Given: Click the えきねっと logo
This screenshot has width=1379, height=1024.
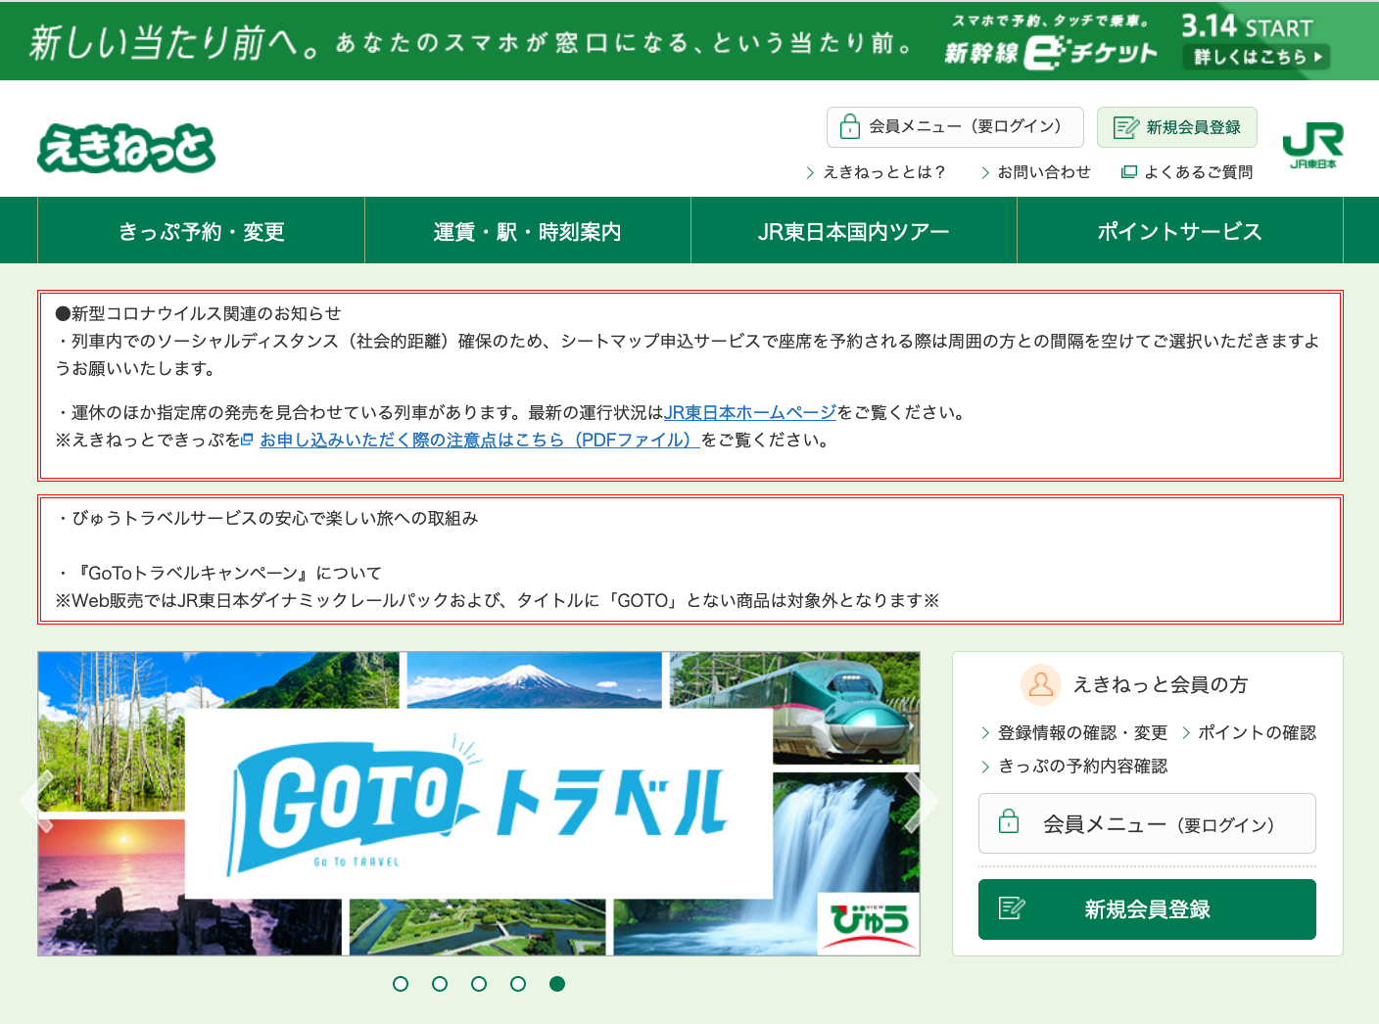Looking at the screenshot, I should click(126, 149).
